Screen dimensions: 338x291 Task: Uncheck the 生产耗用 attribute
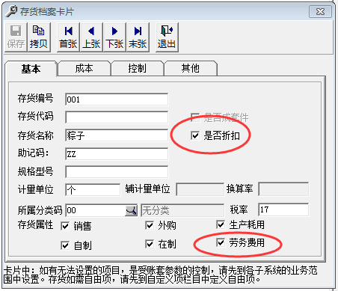(221, 224)
